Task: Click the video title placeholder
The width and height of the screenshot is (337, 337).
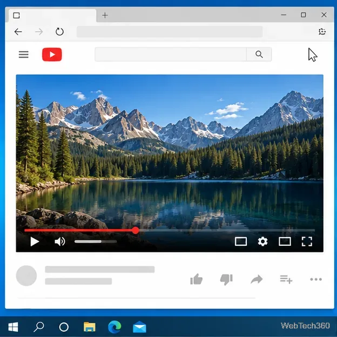Action: point(100,269)
